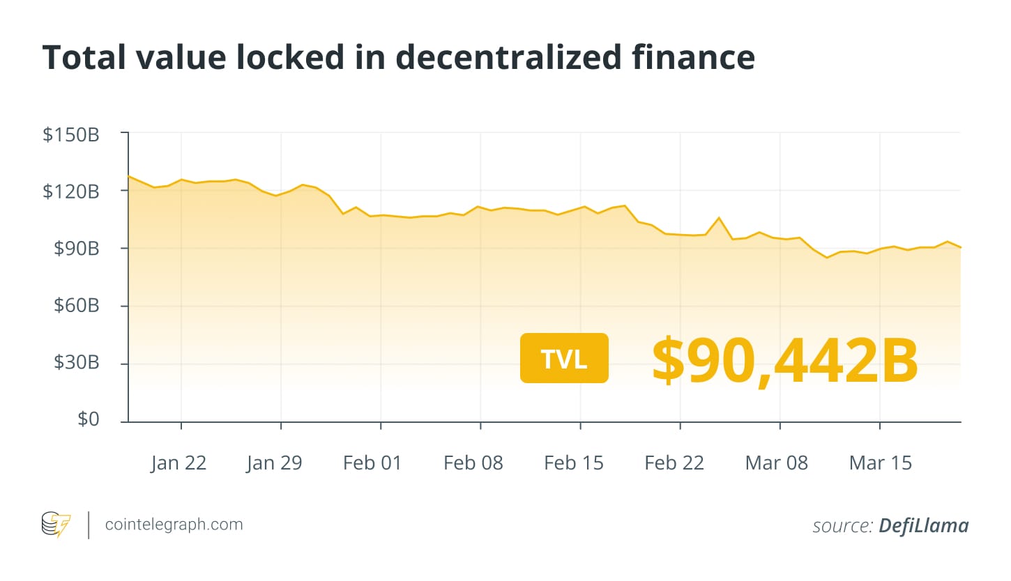The height and width of the screenshot is (581, 1011).
Task: Click the DefiLlama source credit
Action: click(x=923, y=526)
